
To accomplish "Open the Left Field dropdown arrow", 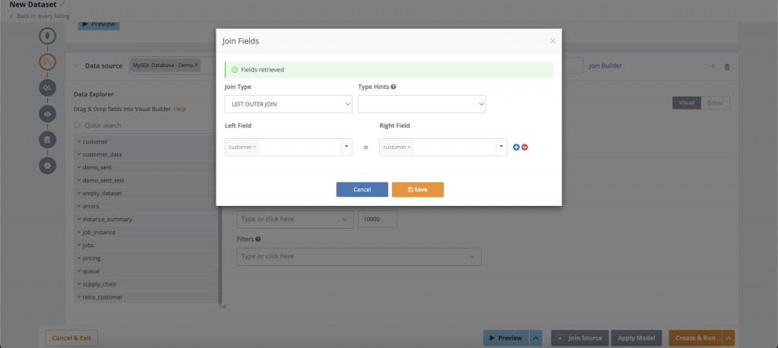I will pos(346,147).
